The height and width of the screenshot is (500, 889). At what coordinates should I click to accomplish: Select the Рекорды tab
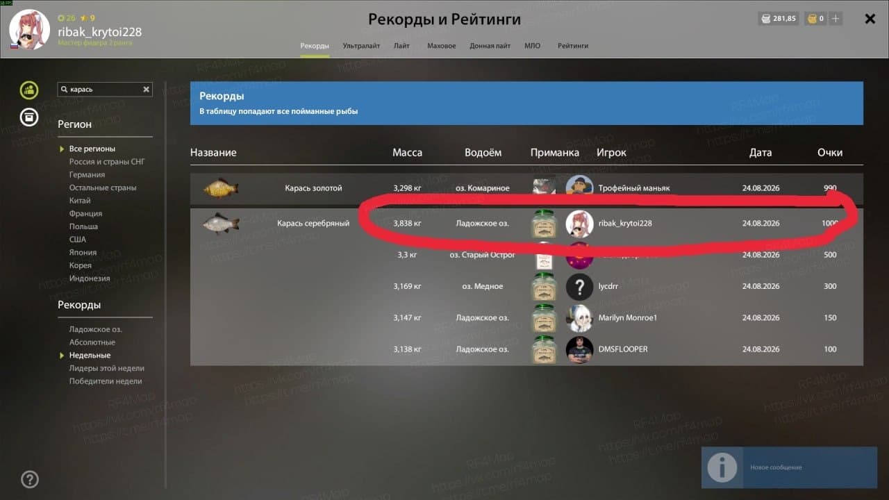(x=315, y=46)
